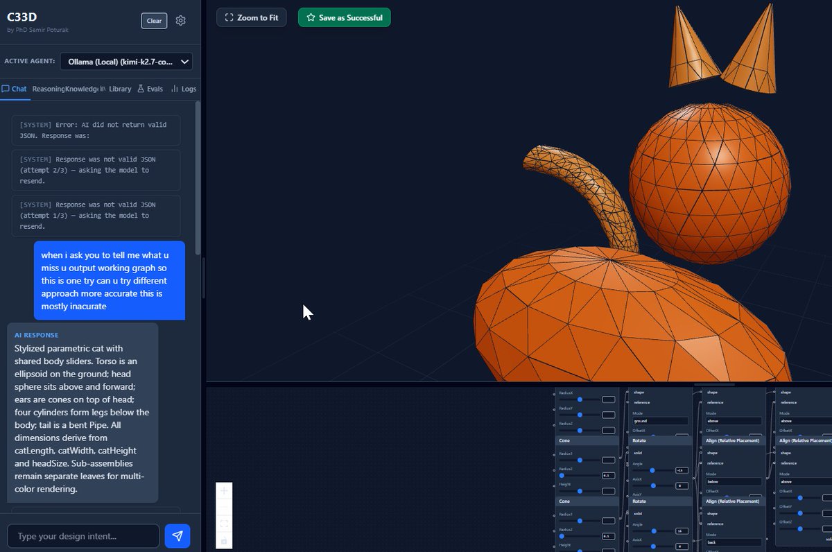Click the Chat tab speech-bubble icon
Screen dimensions: 832x552
6,89
